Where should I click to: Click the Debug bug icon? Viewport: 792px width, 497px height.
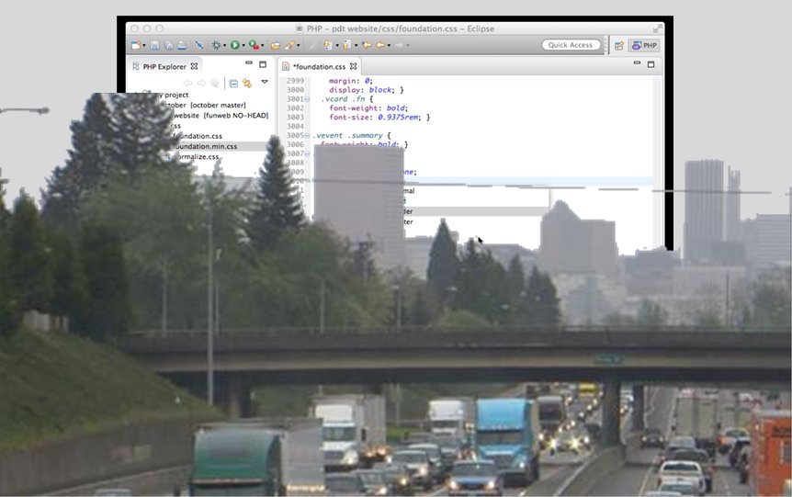[x=217, y=45]
